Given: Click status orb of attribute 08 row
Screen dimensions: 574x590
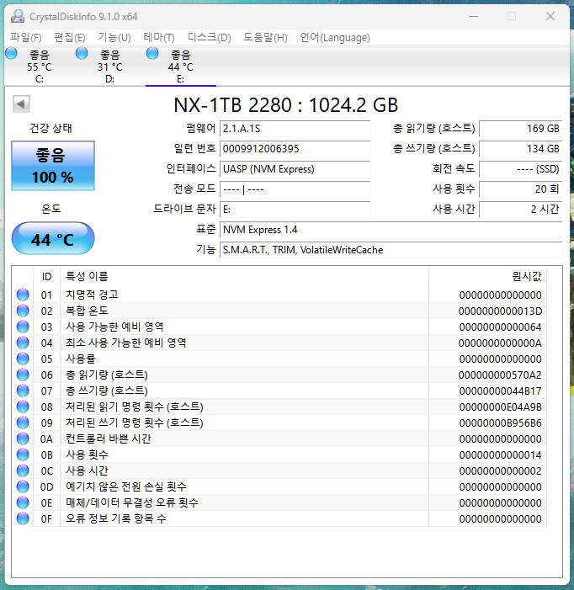Looking at the screenshot, I should (23, 407).
